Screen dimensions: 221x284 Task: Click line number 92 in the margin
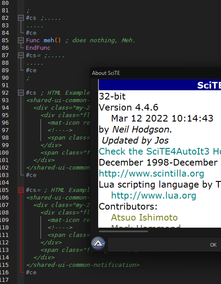coord(5,93)
